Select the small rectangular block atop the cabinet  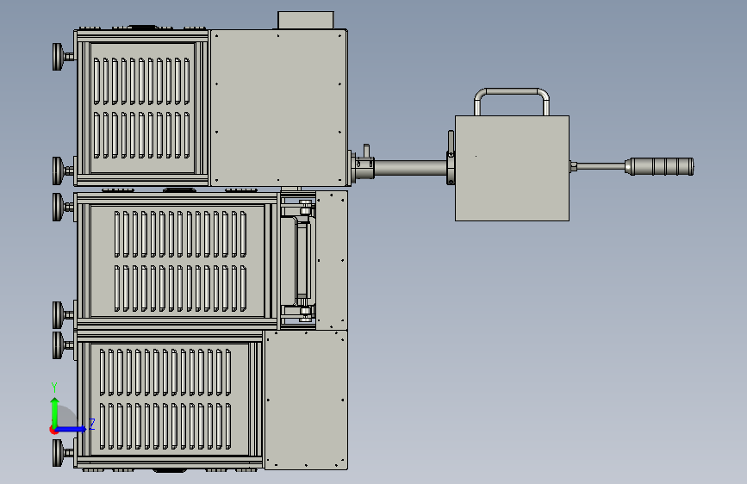[x=306, y=21]
